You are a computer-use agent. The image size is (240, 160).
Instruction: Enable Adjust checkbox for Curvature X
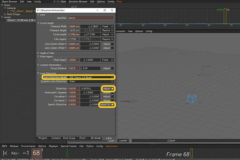pos(112,96)
